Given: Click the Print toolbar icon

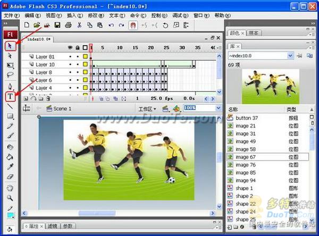Looking at the screenshot, I should pos(68,25).
